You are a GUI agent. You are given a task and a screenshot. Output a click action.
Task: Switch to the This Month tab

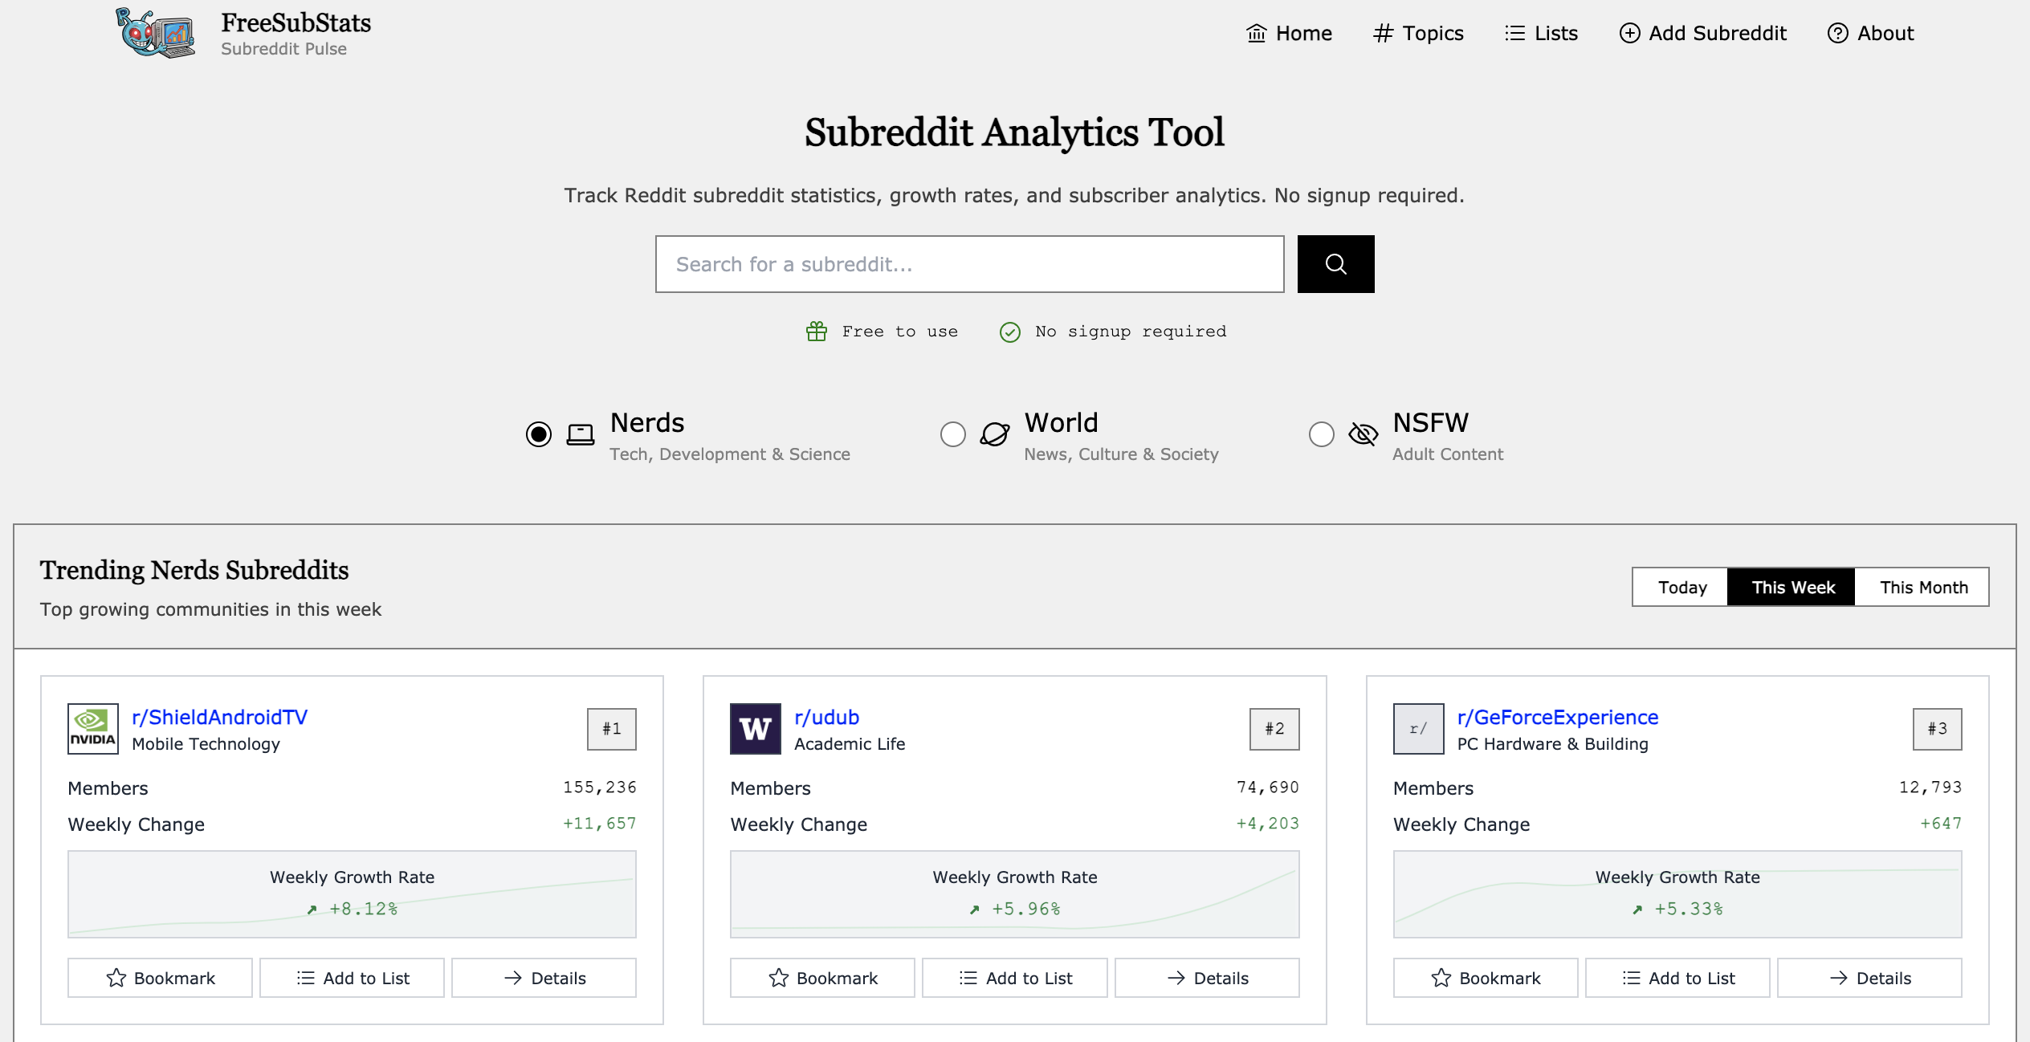[1922, 587]
